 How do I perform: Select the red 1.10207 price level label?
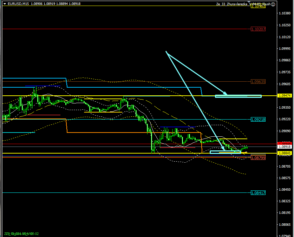pyautogui.click(x=258, y=29)
